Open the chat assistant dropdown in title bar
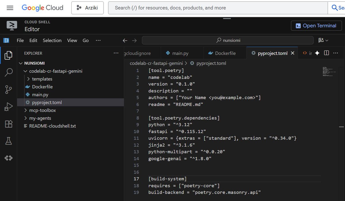Screen dimensions: 345x201 click(x=323, y=40)
